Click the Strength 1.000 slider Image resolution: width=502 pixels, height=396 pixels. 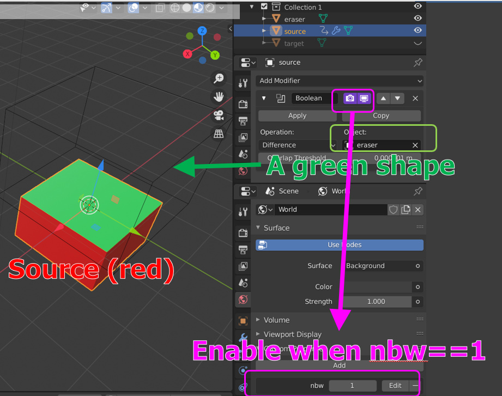tap(377, 302)
